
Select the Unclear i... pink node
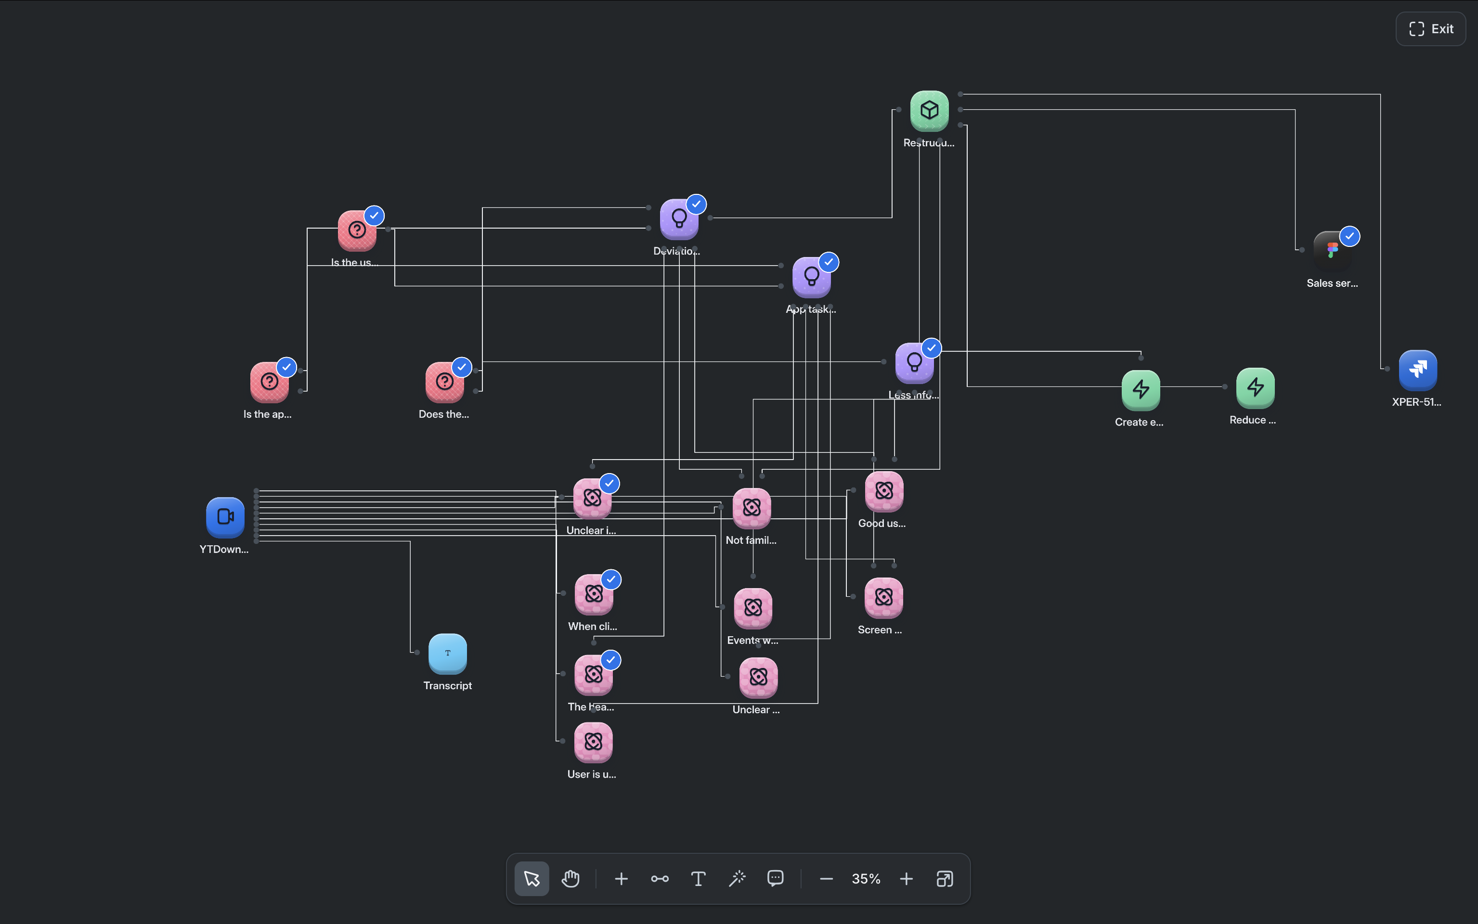pyautogui.click(x=592, y=498)
